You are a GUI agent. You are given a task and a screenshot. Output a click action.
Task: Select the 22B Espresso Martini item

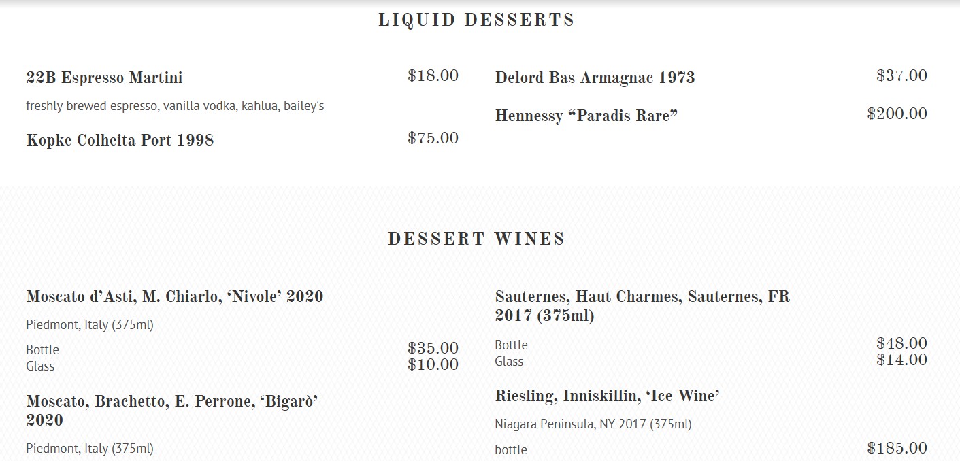[104, 78]
